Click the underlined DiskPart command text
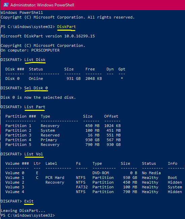Viewport: 185px width, 219px height. pos(67,27)
